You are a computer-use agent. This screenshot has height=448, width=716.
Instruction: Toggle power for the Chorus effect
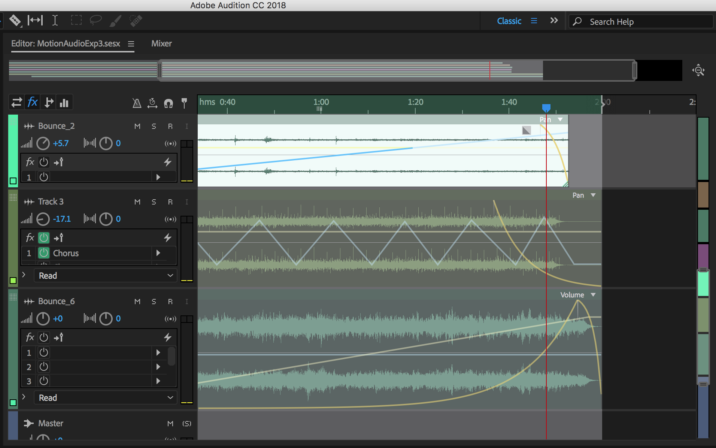(x=44, y=253)
